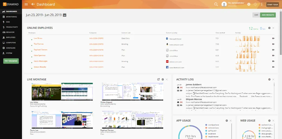
Task: Click the Microsoft Word activity icon
Action: click(167, 39)
